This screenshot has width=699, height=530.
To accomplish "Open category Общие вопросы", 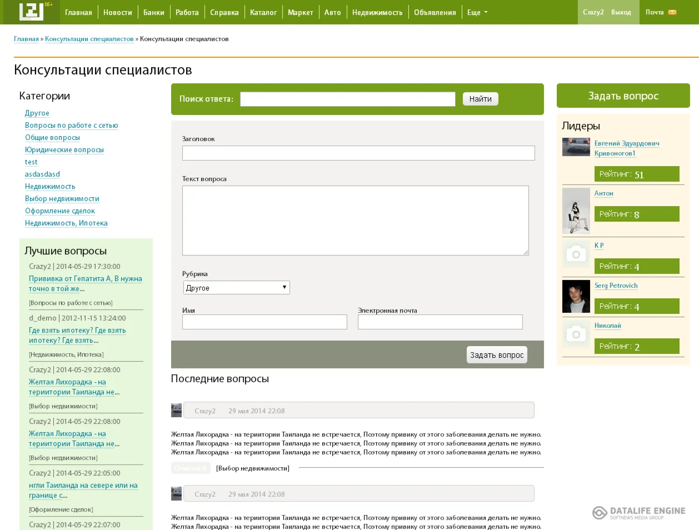I will (53, 137).
